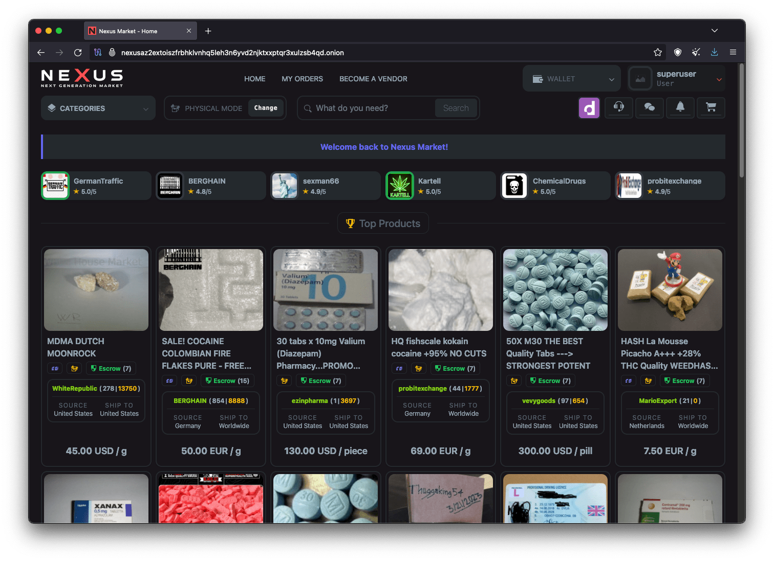Click the shield icon in the browser toolbar
Viewport: 774px width, 561px height.
[x=678, y=52]
